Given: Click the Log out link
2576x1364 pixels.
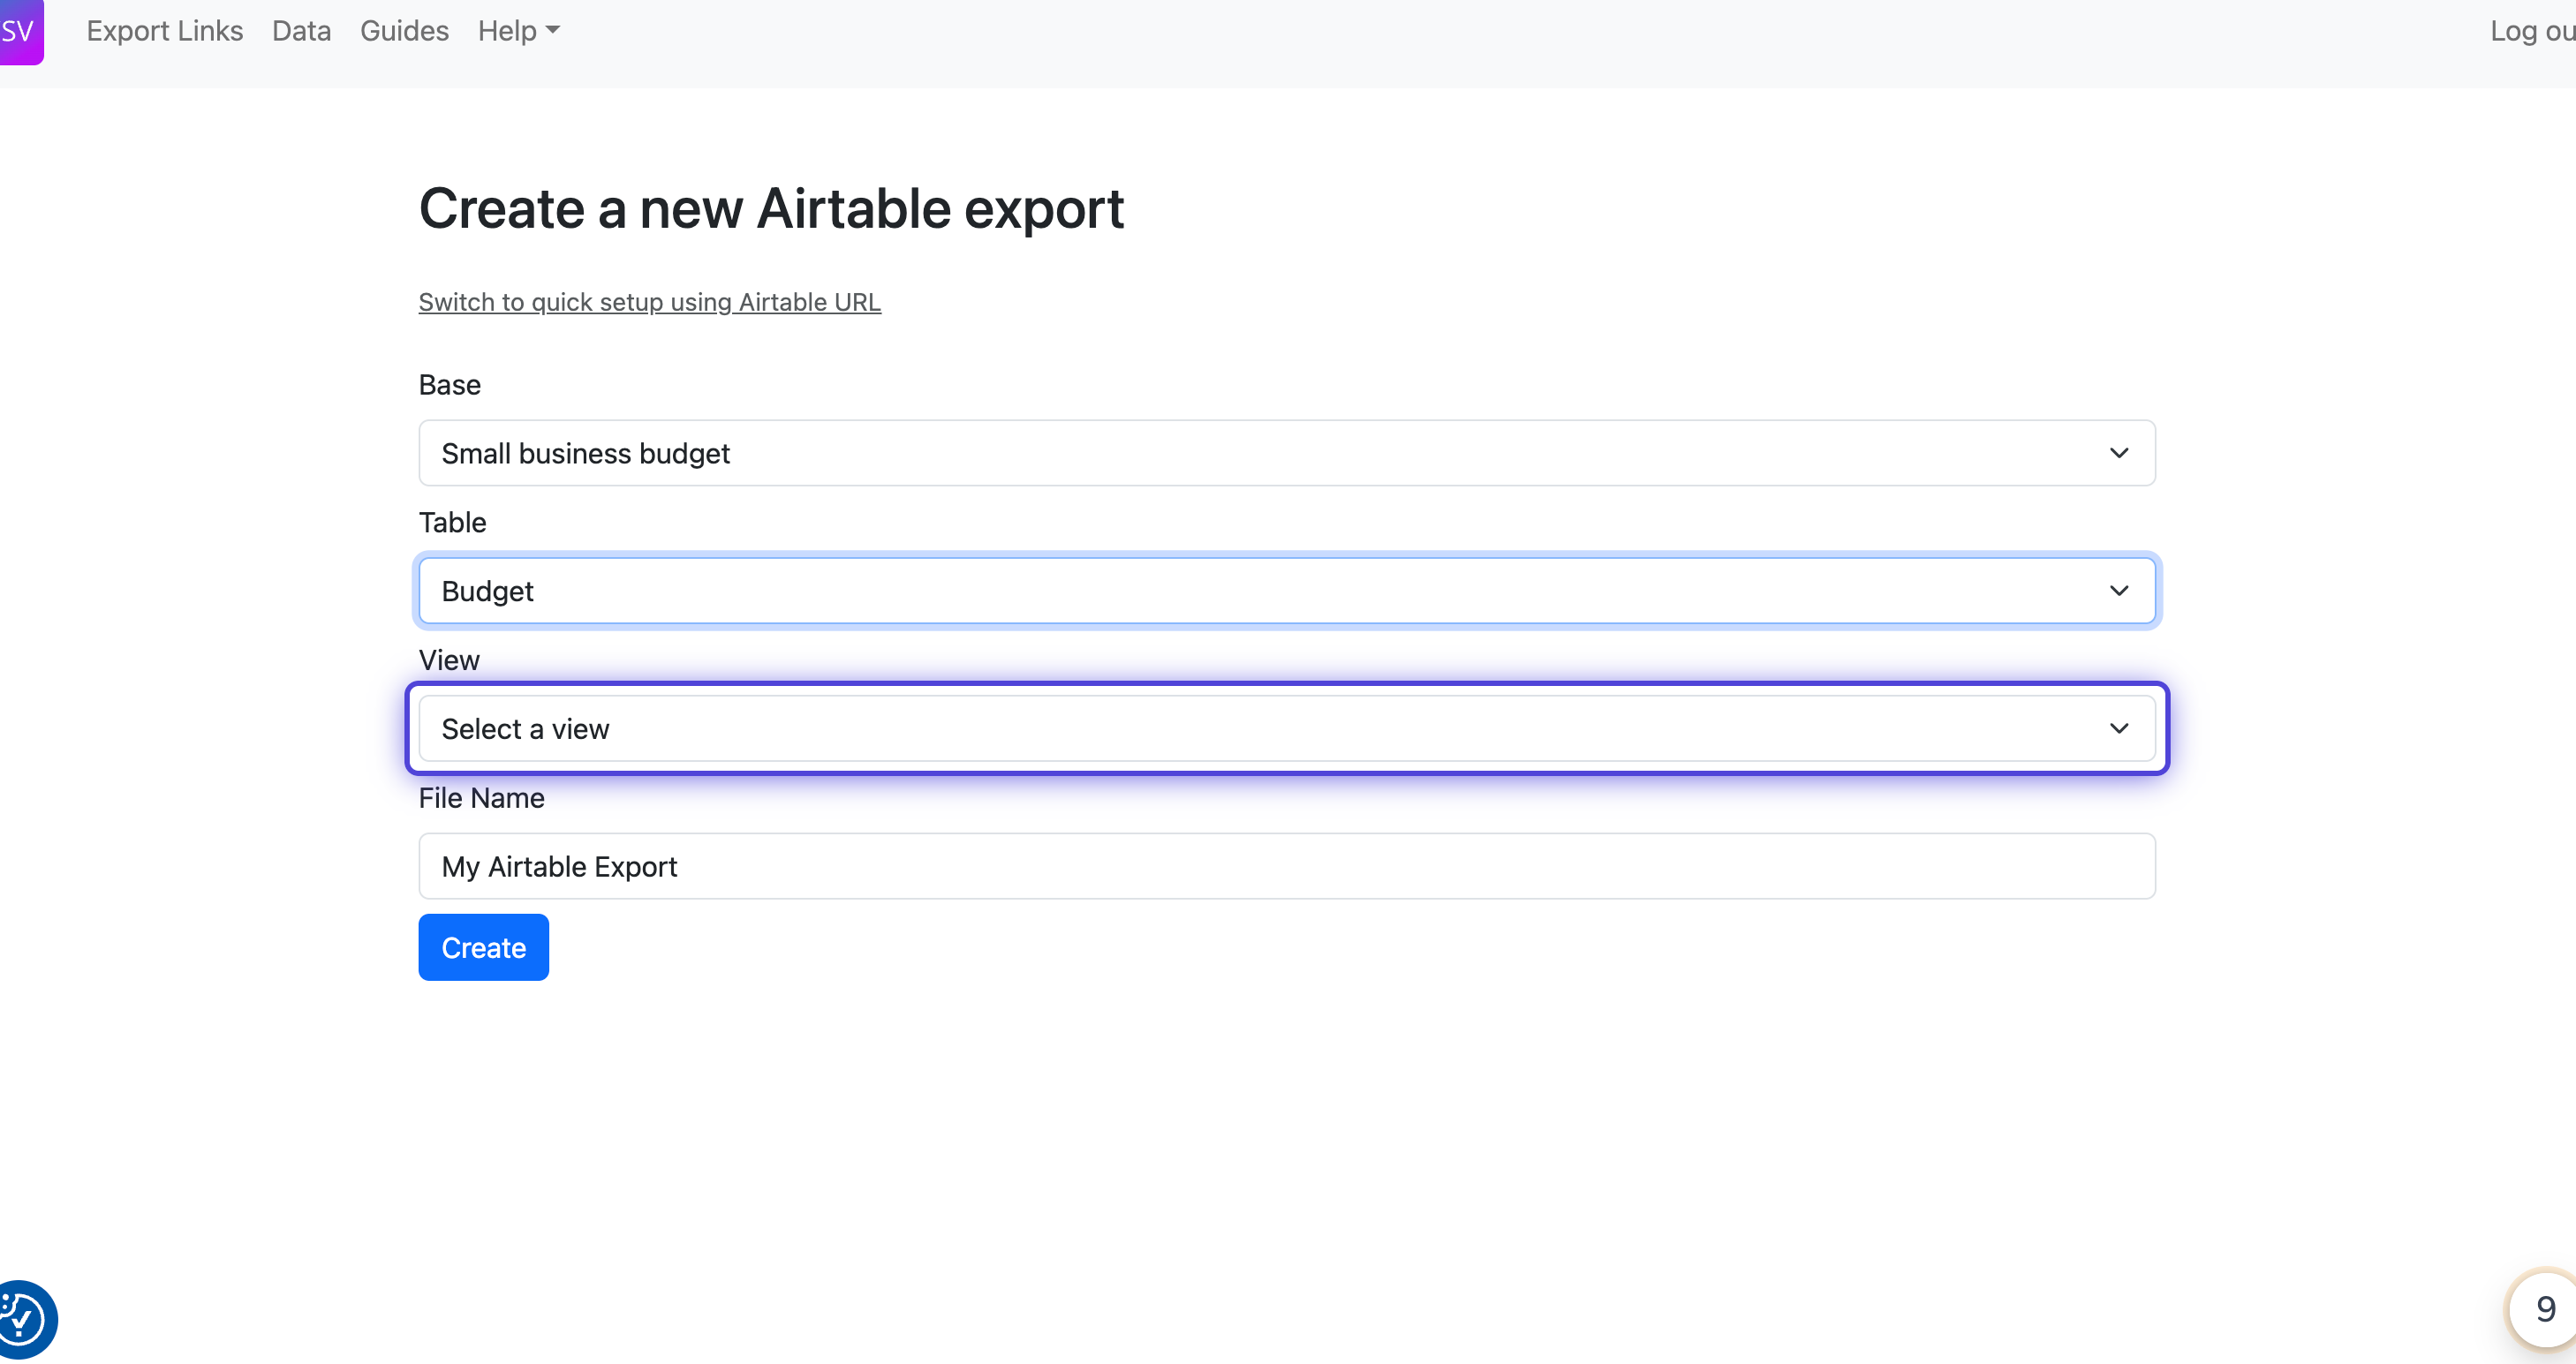Looking at the screenshot, I should [x=2530, y=31].
